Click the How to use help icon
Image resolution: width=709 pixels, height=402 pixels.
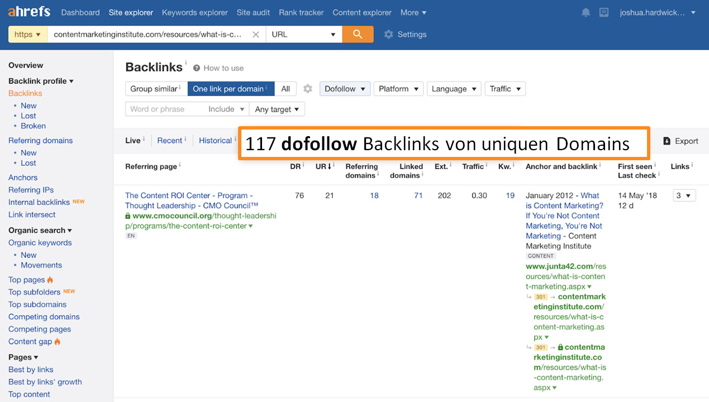(197, 68)
